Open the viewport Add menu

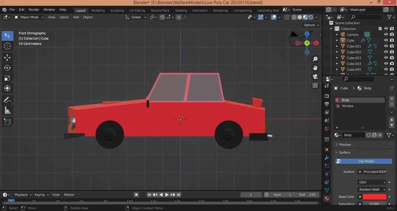76,17
